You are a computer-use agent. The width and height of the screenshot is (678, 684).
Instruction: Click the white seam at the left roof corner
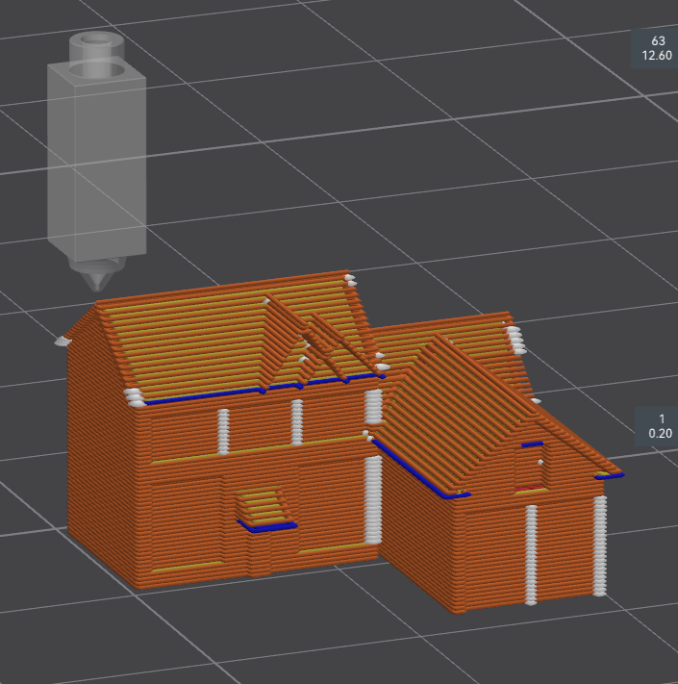tap(64, 340)
